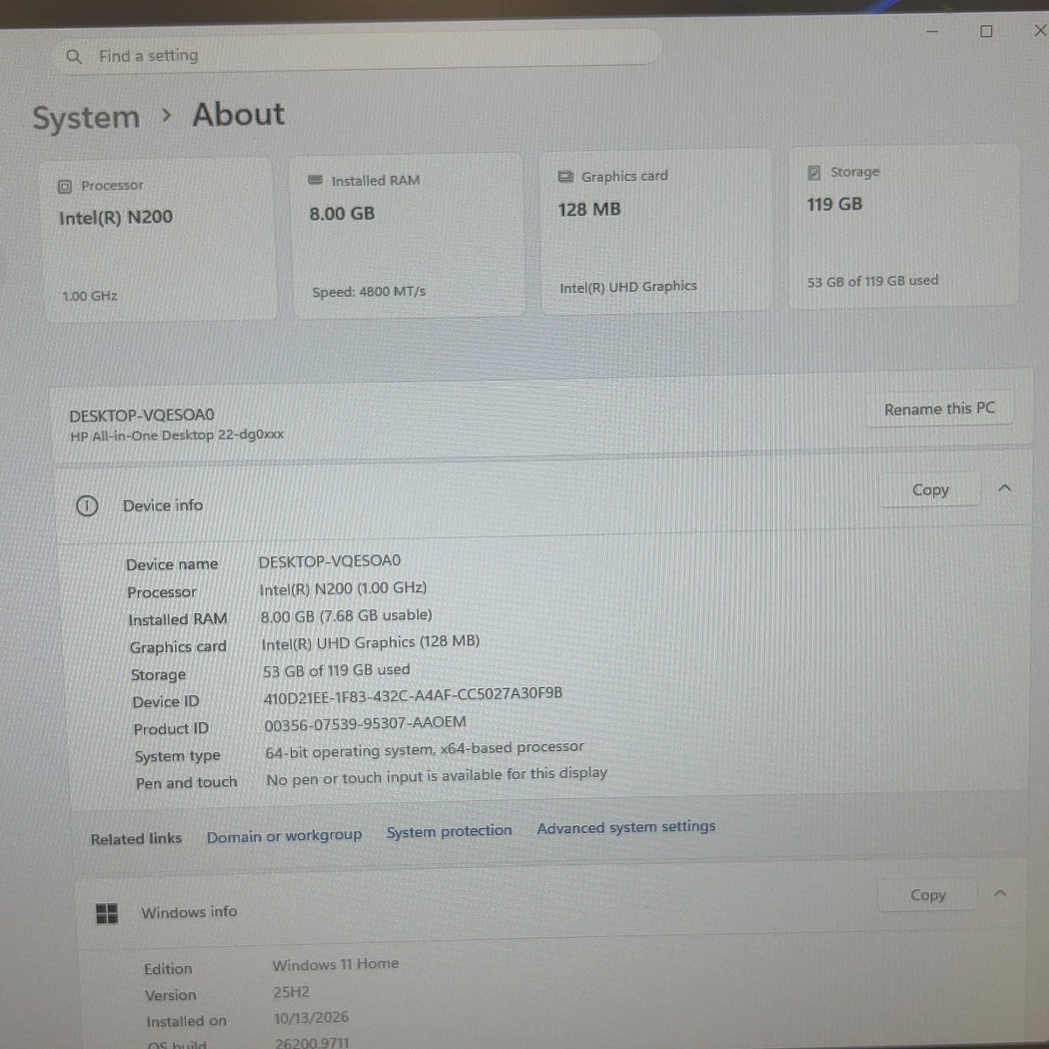This screenshot has width=1049, height=1049.
Task: Click the search magnifier icon
Action: click(74, 57)
